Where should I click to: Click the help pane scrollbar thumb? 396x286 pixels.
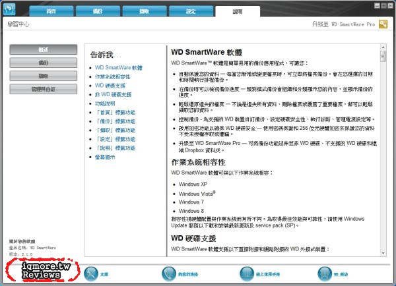[x=383, y=56]
